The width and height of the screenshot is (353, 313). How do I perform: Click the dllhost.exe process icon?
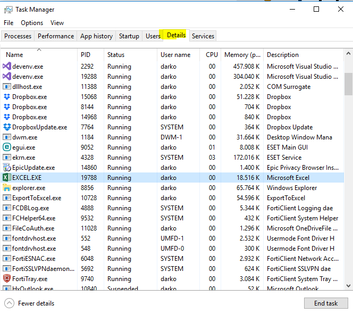click(7, 87)
